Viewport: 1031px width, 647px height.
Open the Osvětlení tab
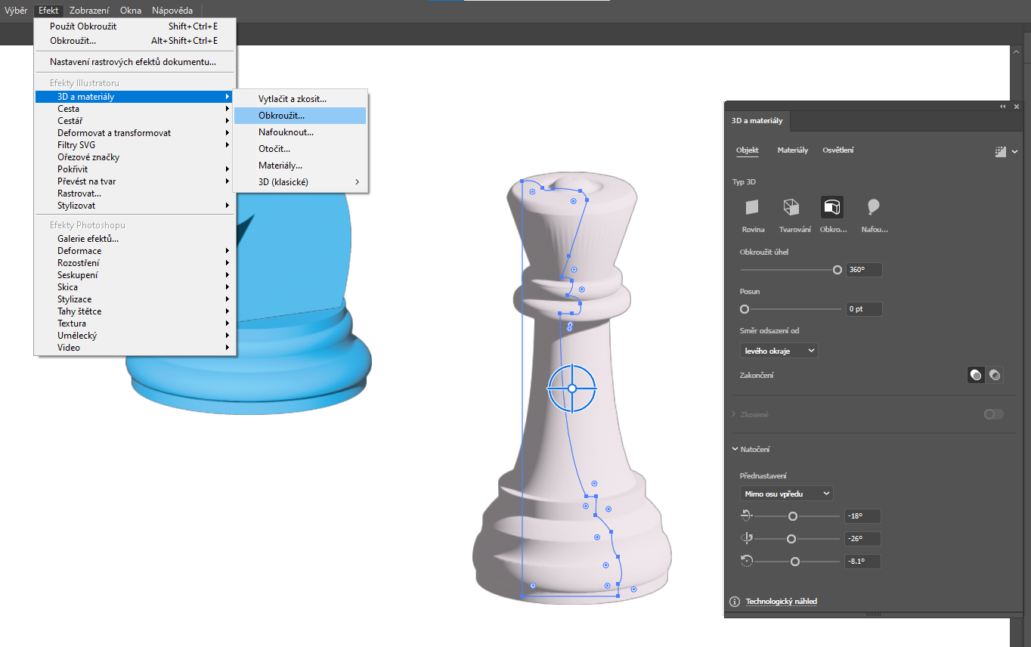(837, 150)
